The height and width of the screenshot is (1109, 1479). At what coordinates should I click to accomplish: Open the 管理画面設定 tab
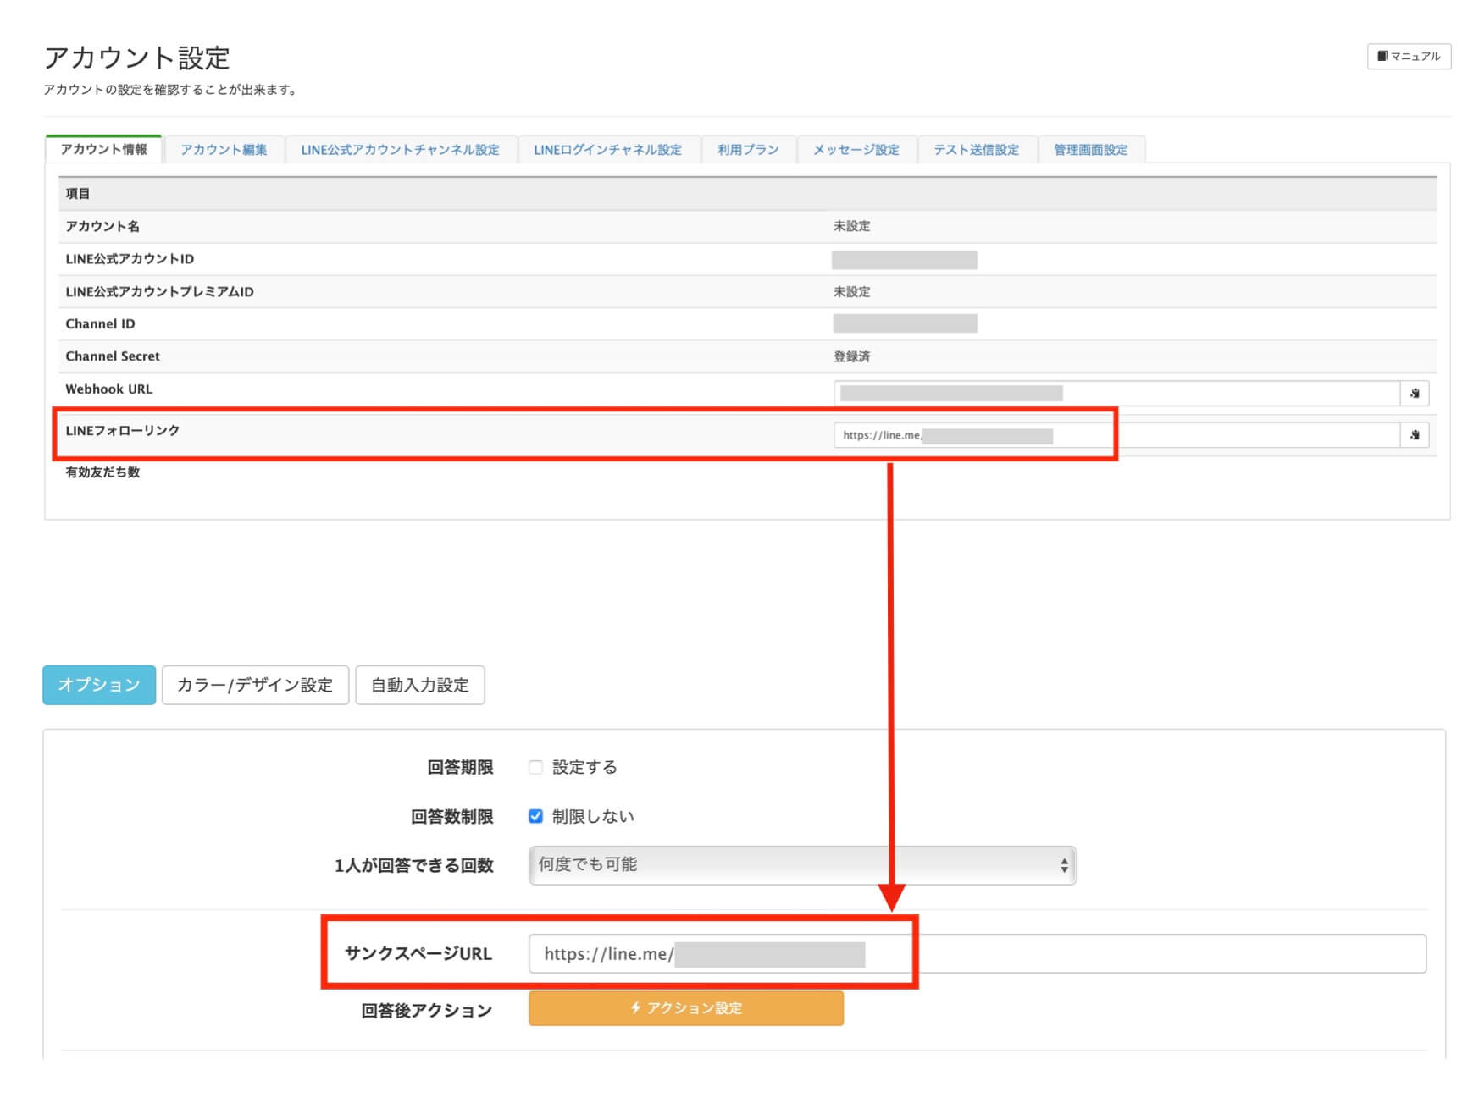(x=1090, y=150)
